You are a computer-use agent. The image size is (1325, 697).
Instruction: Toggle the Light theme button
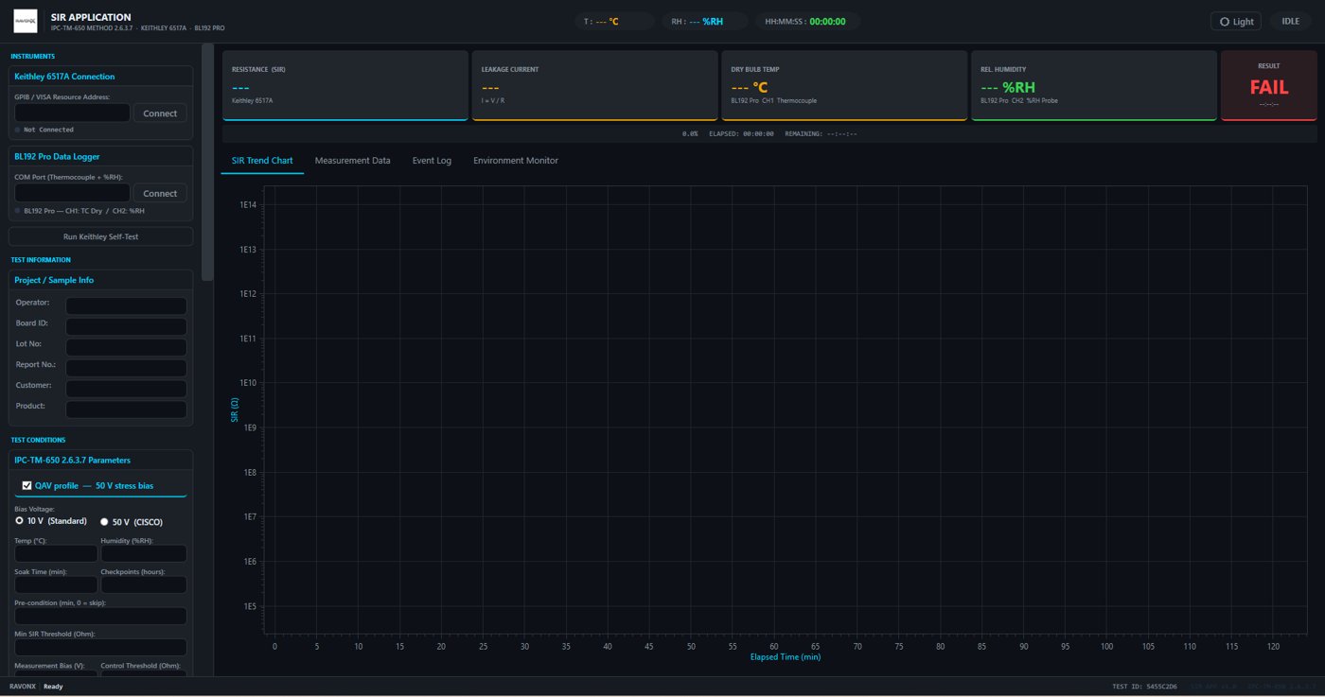point(1236,21)
